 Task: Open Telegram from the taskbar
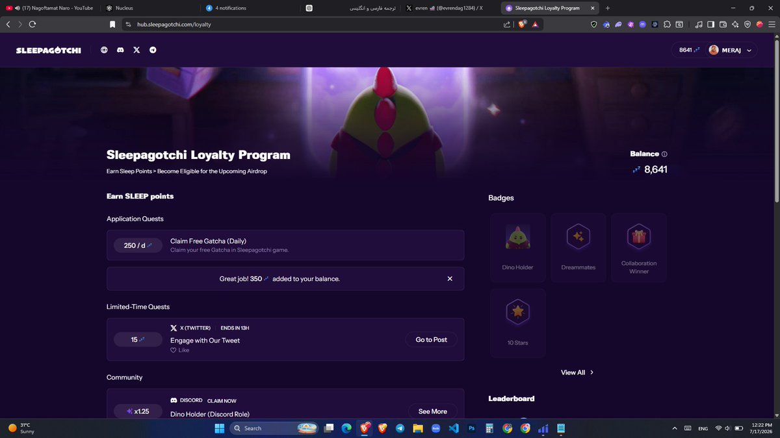click(399, 428)
